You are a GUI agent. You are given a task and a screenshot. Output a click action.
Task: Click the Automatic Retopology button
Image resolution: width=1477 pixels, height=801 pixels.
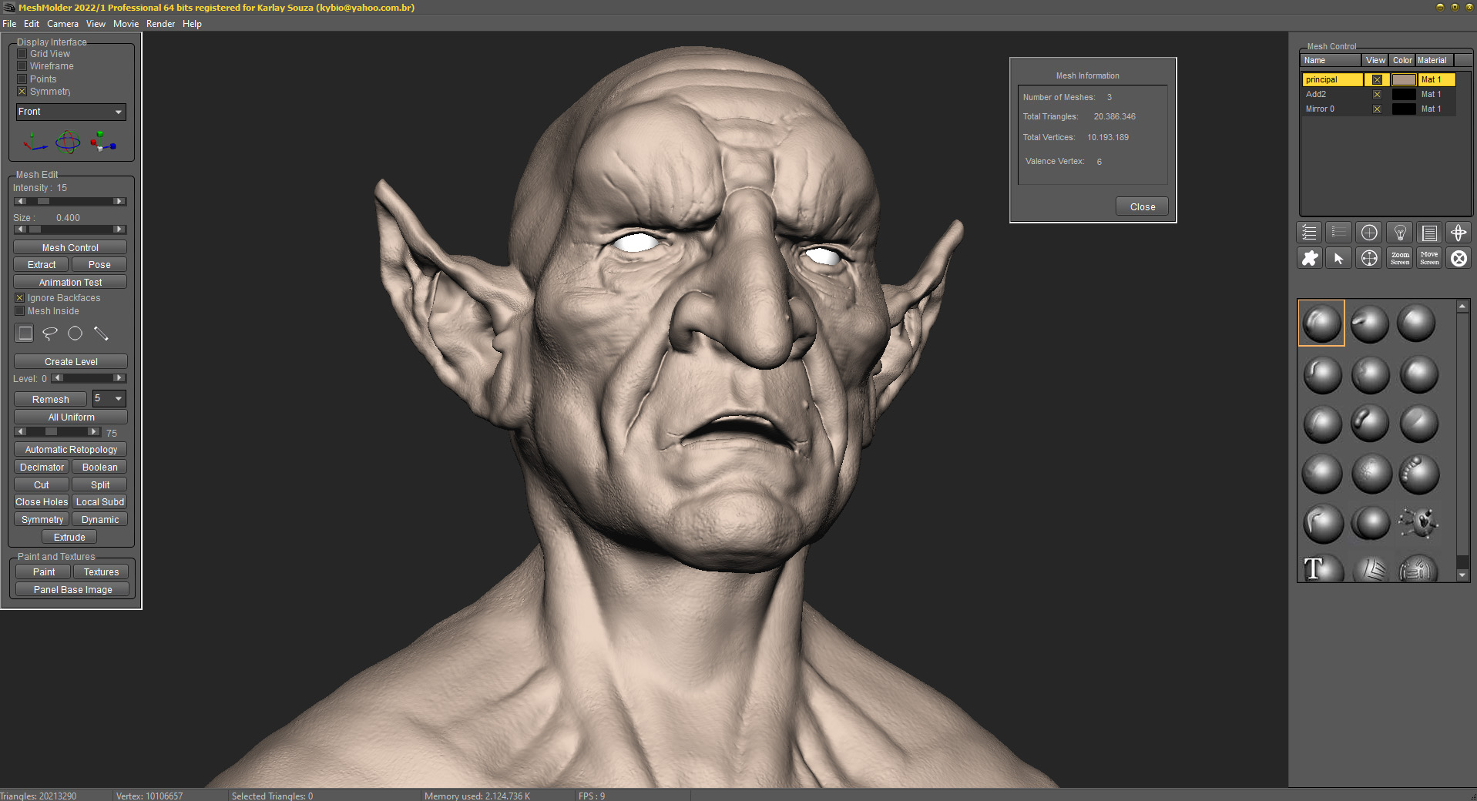(71, 450)
